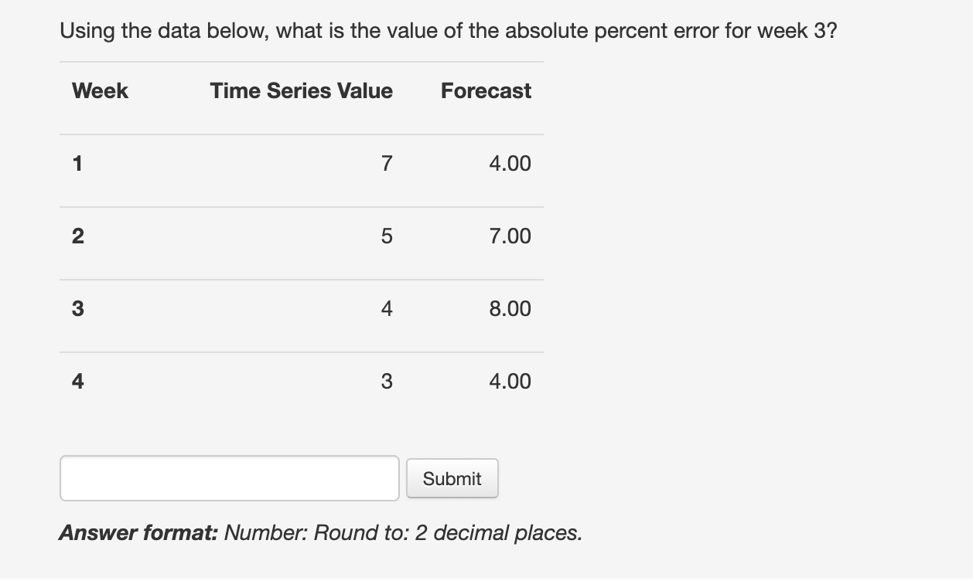The image size is (973, 581).
Task: Select the Forecast column header
Action: click(x=485, y=90)
